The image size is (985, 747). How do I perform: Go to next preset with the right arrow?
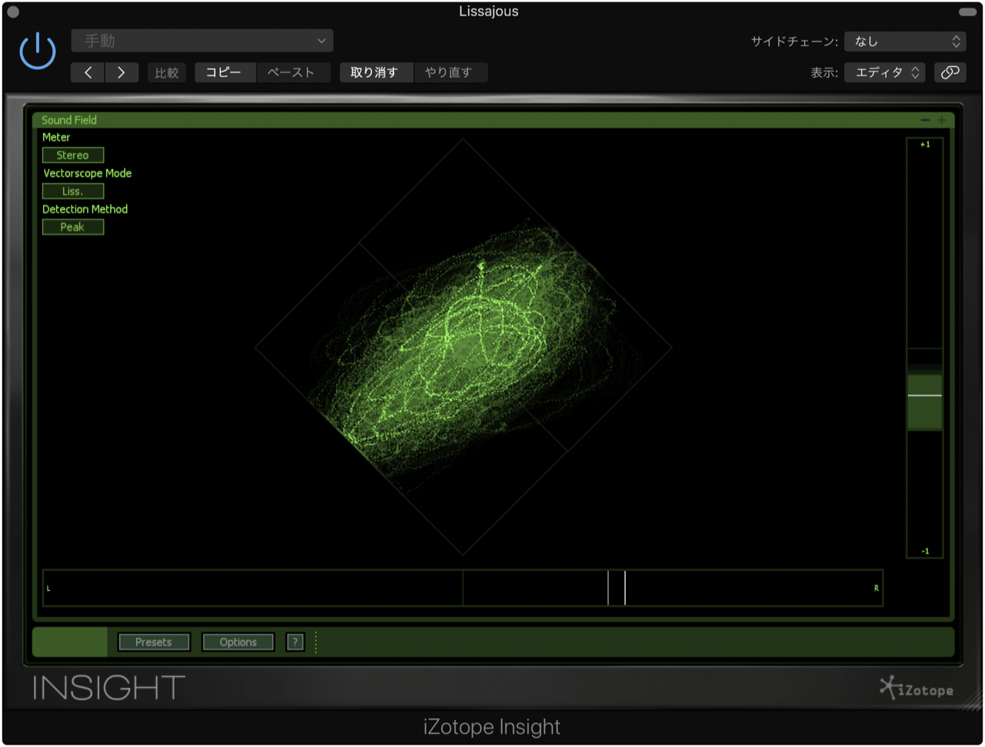pos(121,72)
